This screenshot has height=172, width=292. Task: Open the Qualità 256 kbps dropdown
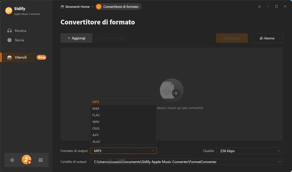tap(250, 151)
